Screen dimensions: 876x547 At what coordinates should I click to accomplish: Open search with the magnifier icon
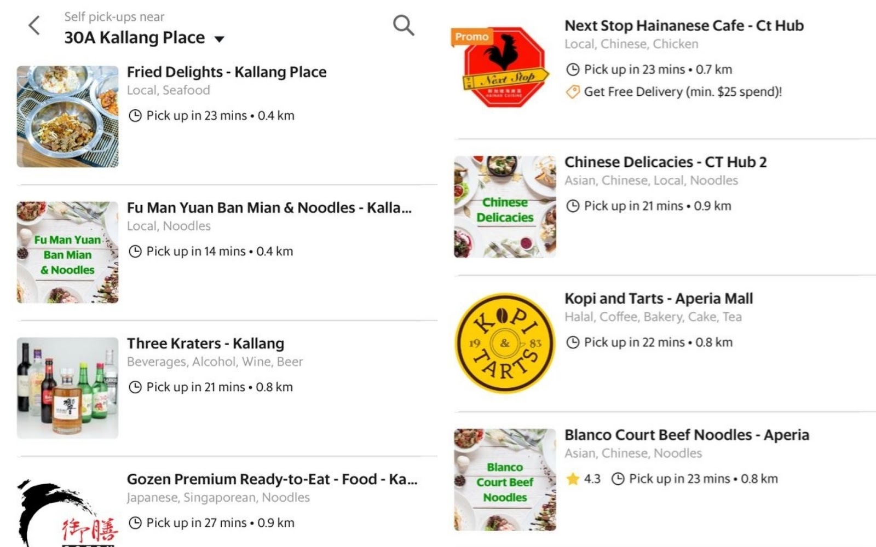404,25
